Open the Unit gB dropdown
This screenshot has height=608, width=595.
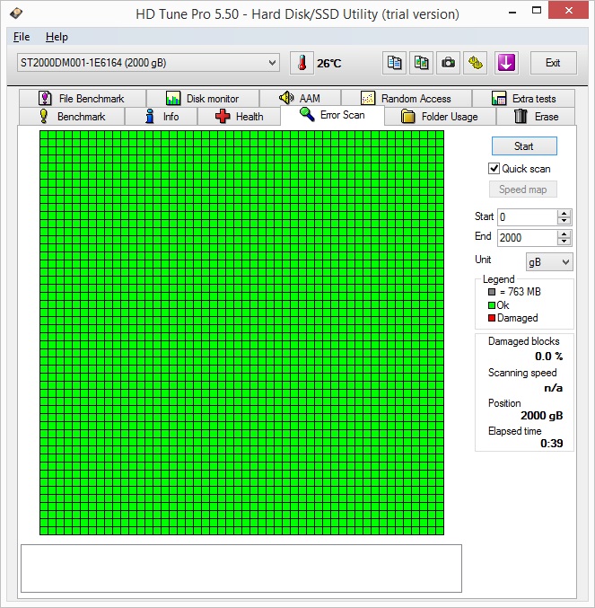click(549, 262)
